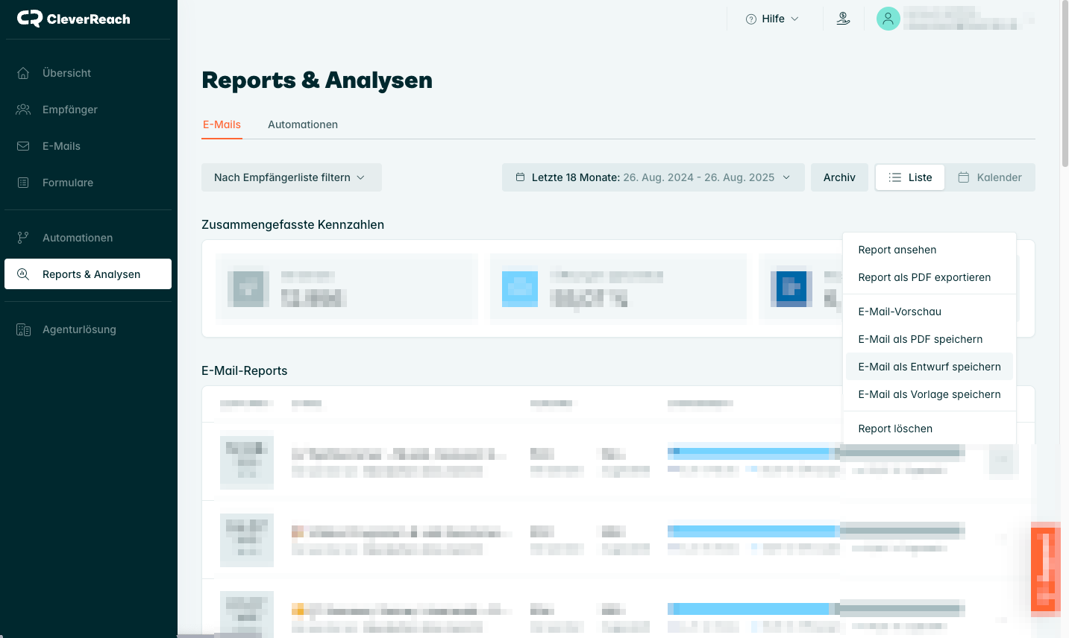Click the account support icon beside Hilfe
The image size is (1069, 638).
click(843, 19)
